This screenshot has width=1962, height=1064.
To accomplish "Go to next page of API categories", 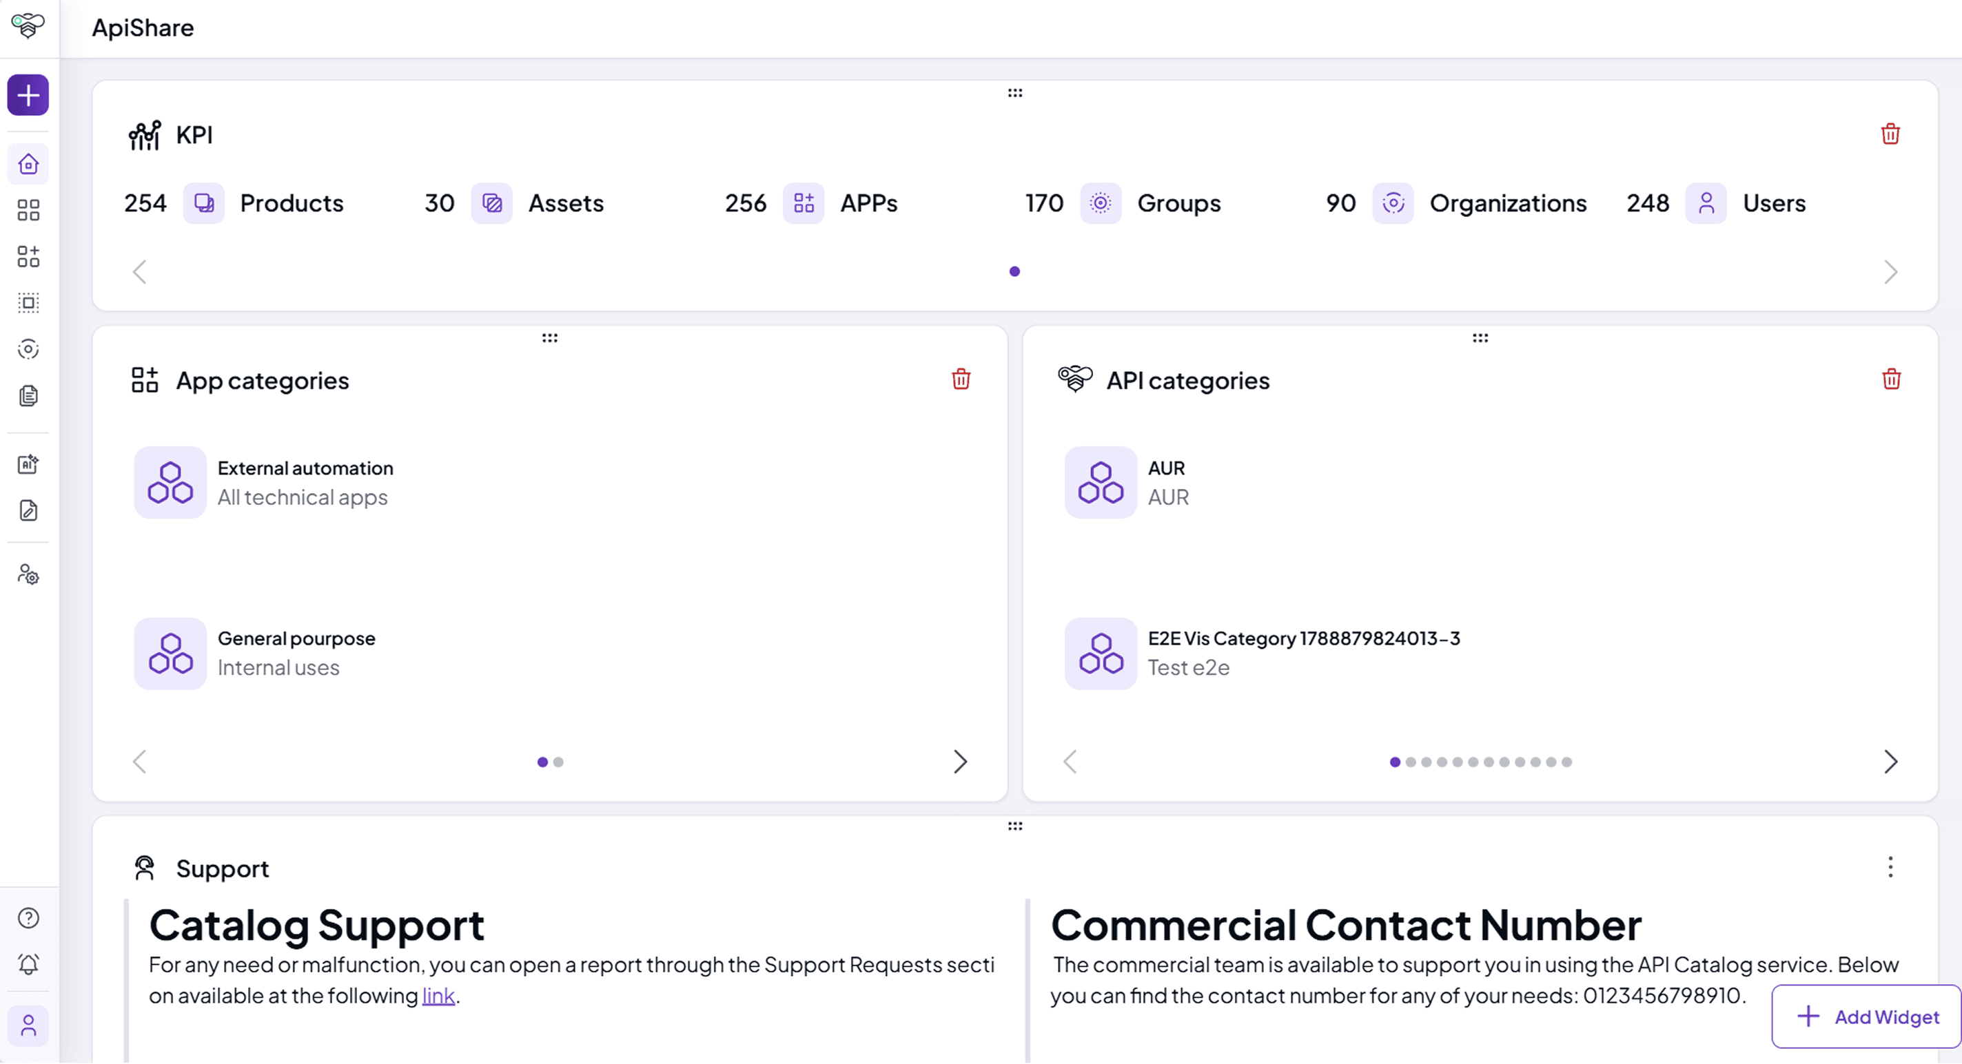I will tap(1890, 762).
